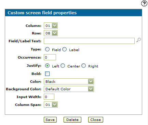
Task: Click the Delete button
Action: coord(72,120)
